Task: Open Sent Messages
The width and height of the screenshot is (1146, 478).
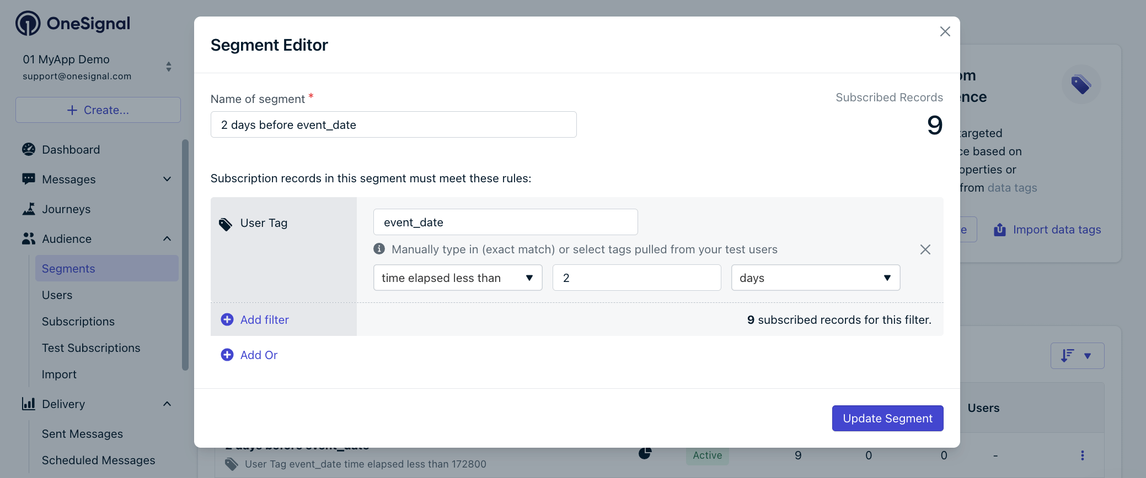Action: pos(82,434)
